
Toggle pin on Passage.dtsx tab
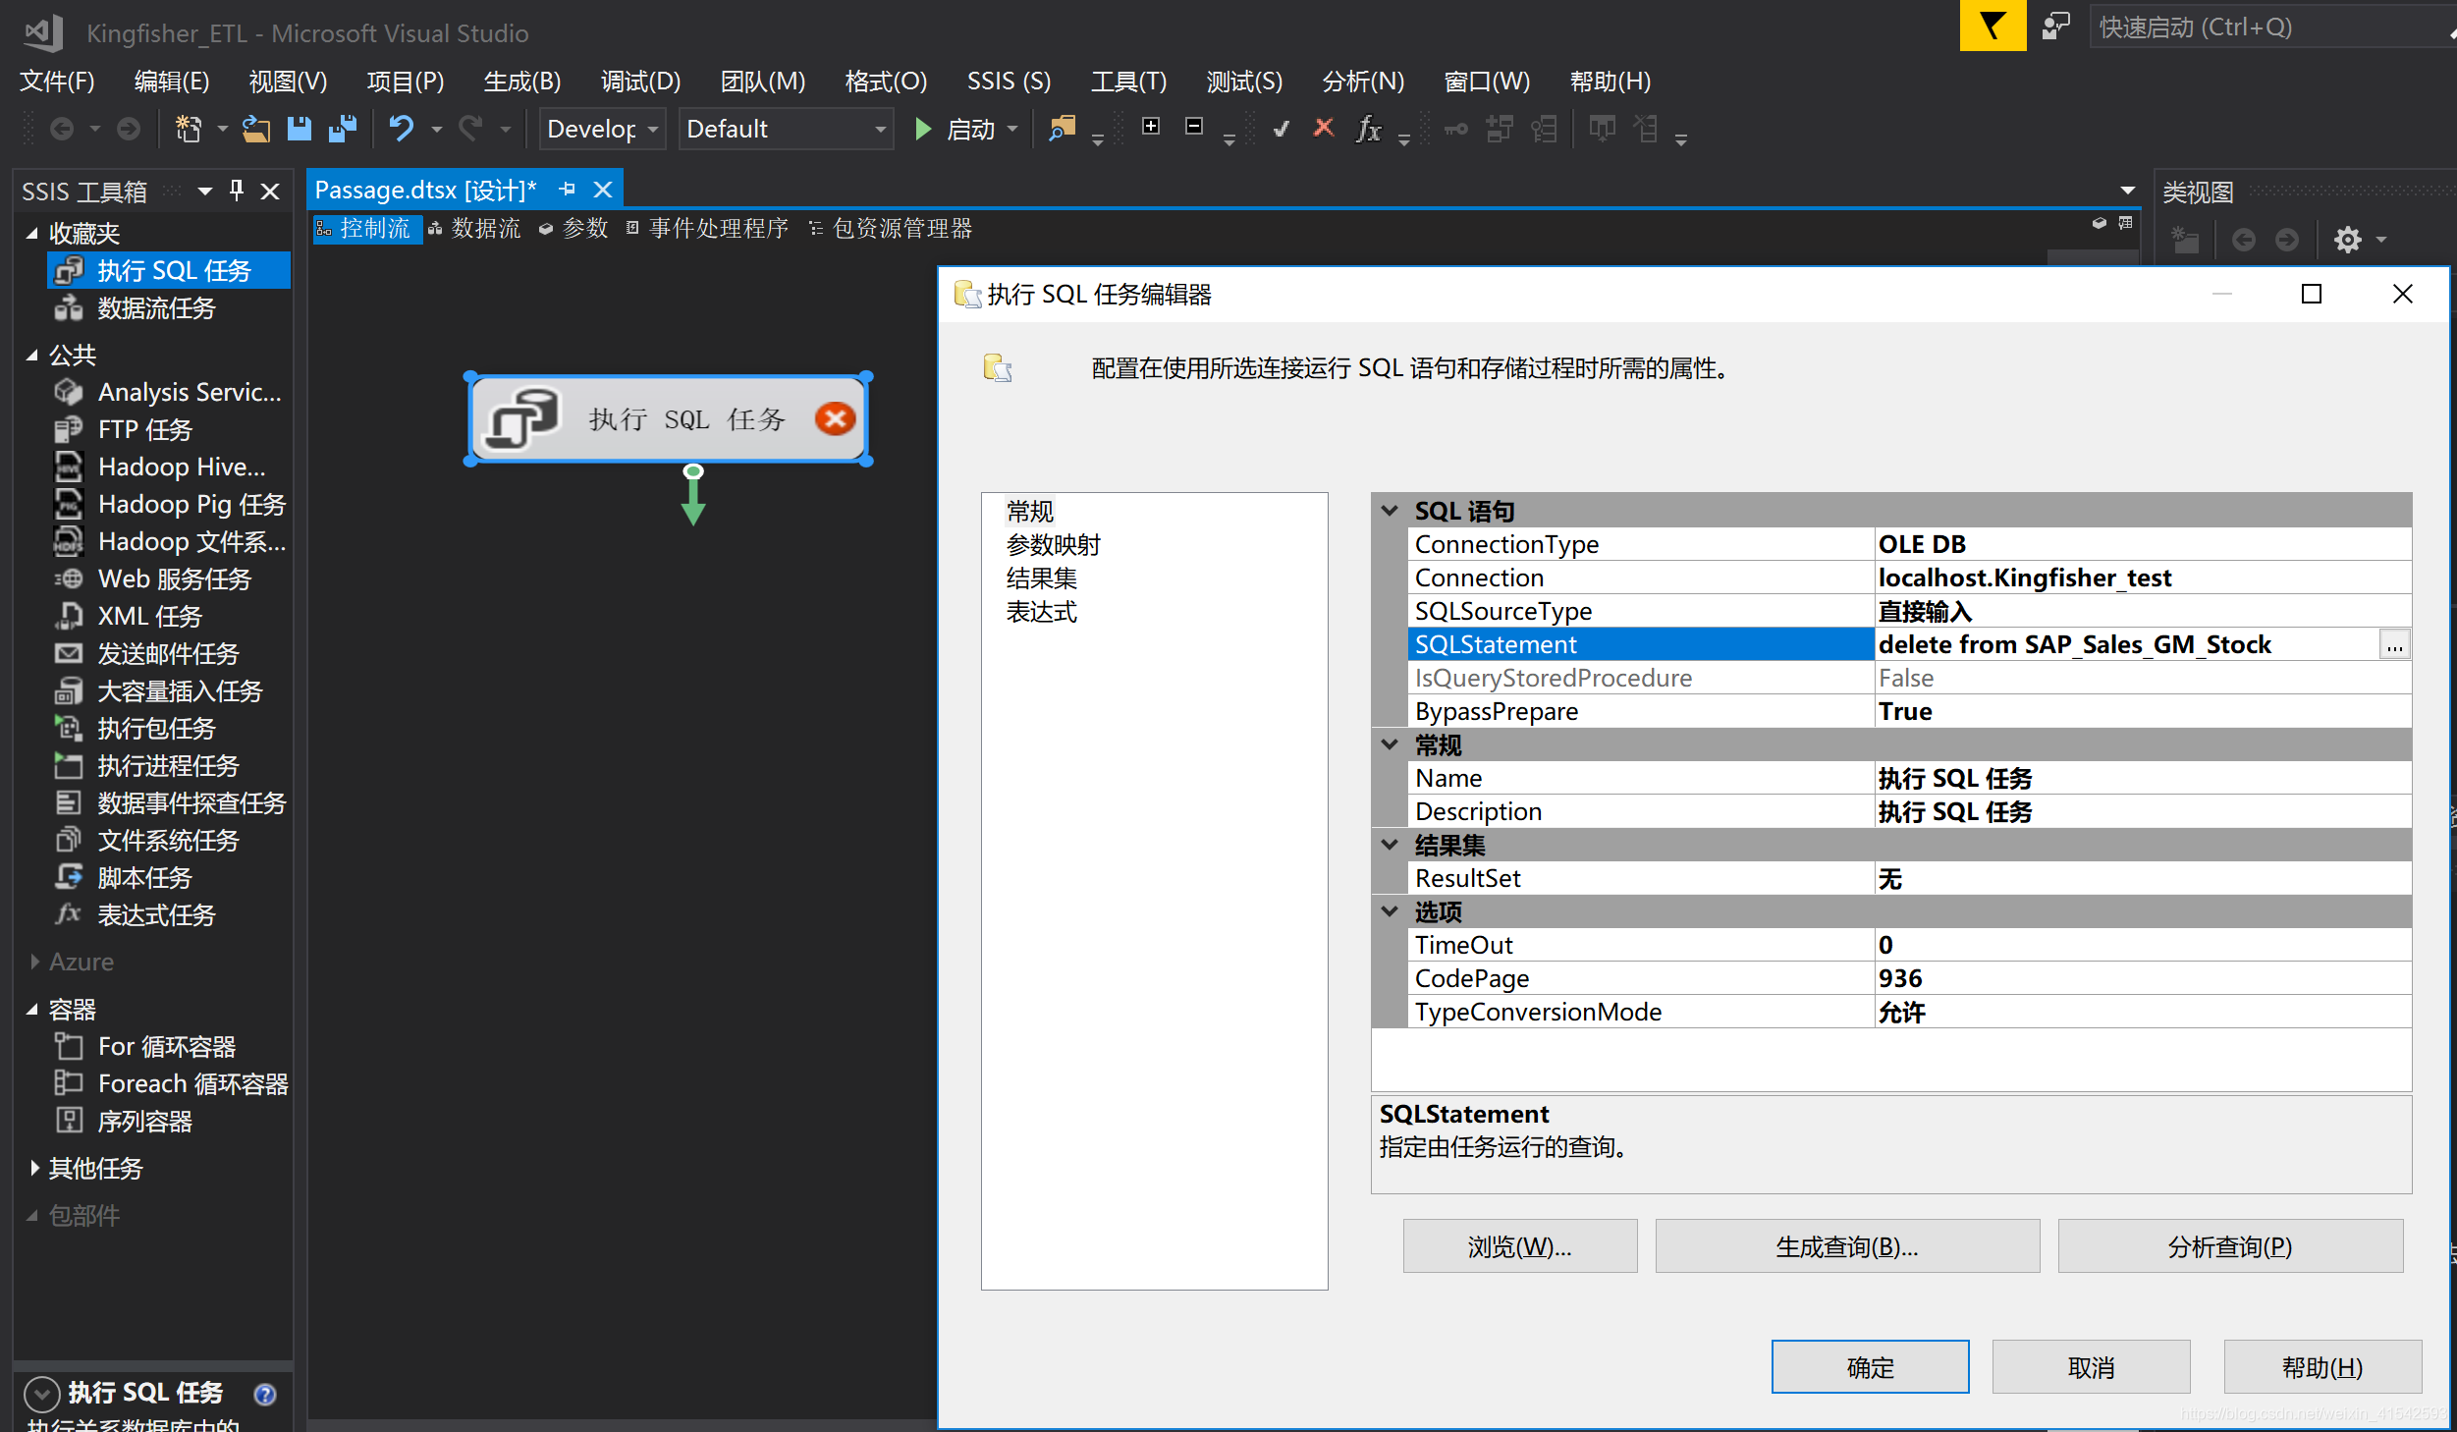pos(568,190)
